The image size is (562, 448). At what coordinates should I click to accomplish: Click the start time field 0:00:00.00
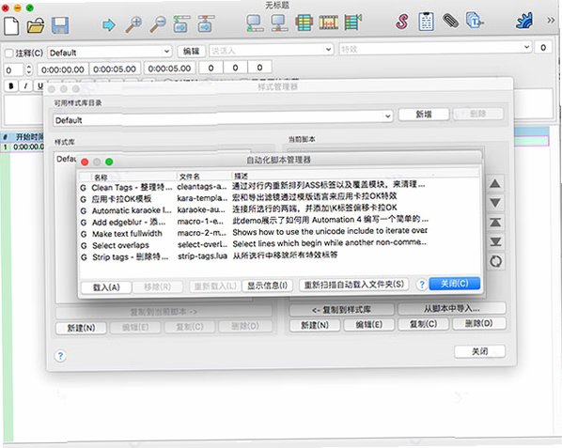(63, 70)
